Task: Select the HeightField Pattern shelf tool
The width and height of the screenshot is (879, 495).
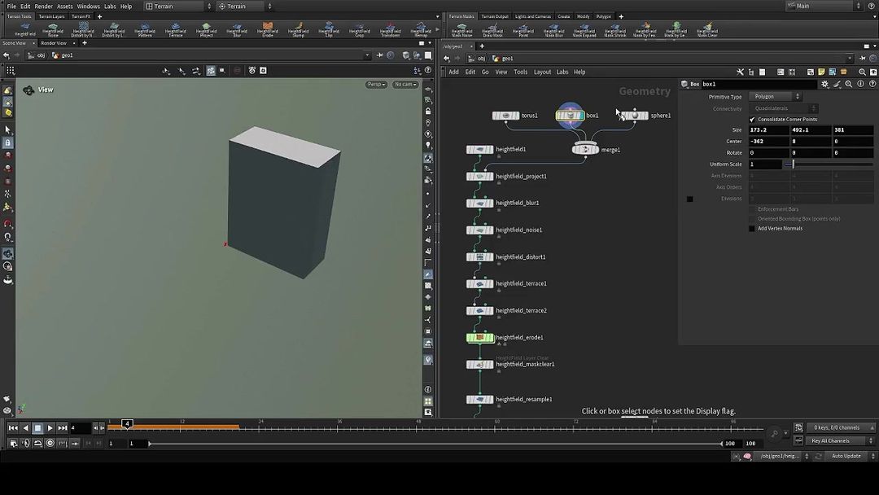Action: (x=145, y=29)
